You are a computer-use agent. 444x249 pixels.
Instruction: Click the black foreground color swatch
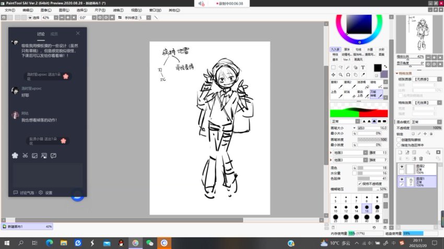377,68
